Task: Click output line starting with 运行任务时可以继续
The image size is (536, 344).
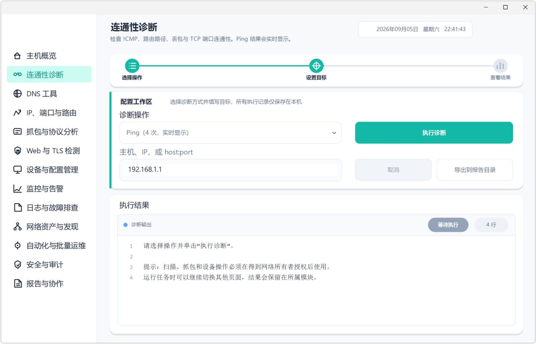Action: 231,277
